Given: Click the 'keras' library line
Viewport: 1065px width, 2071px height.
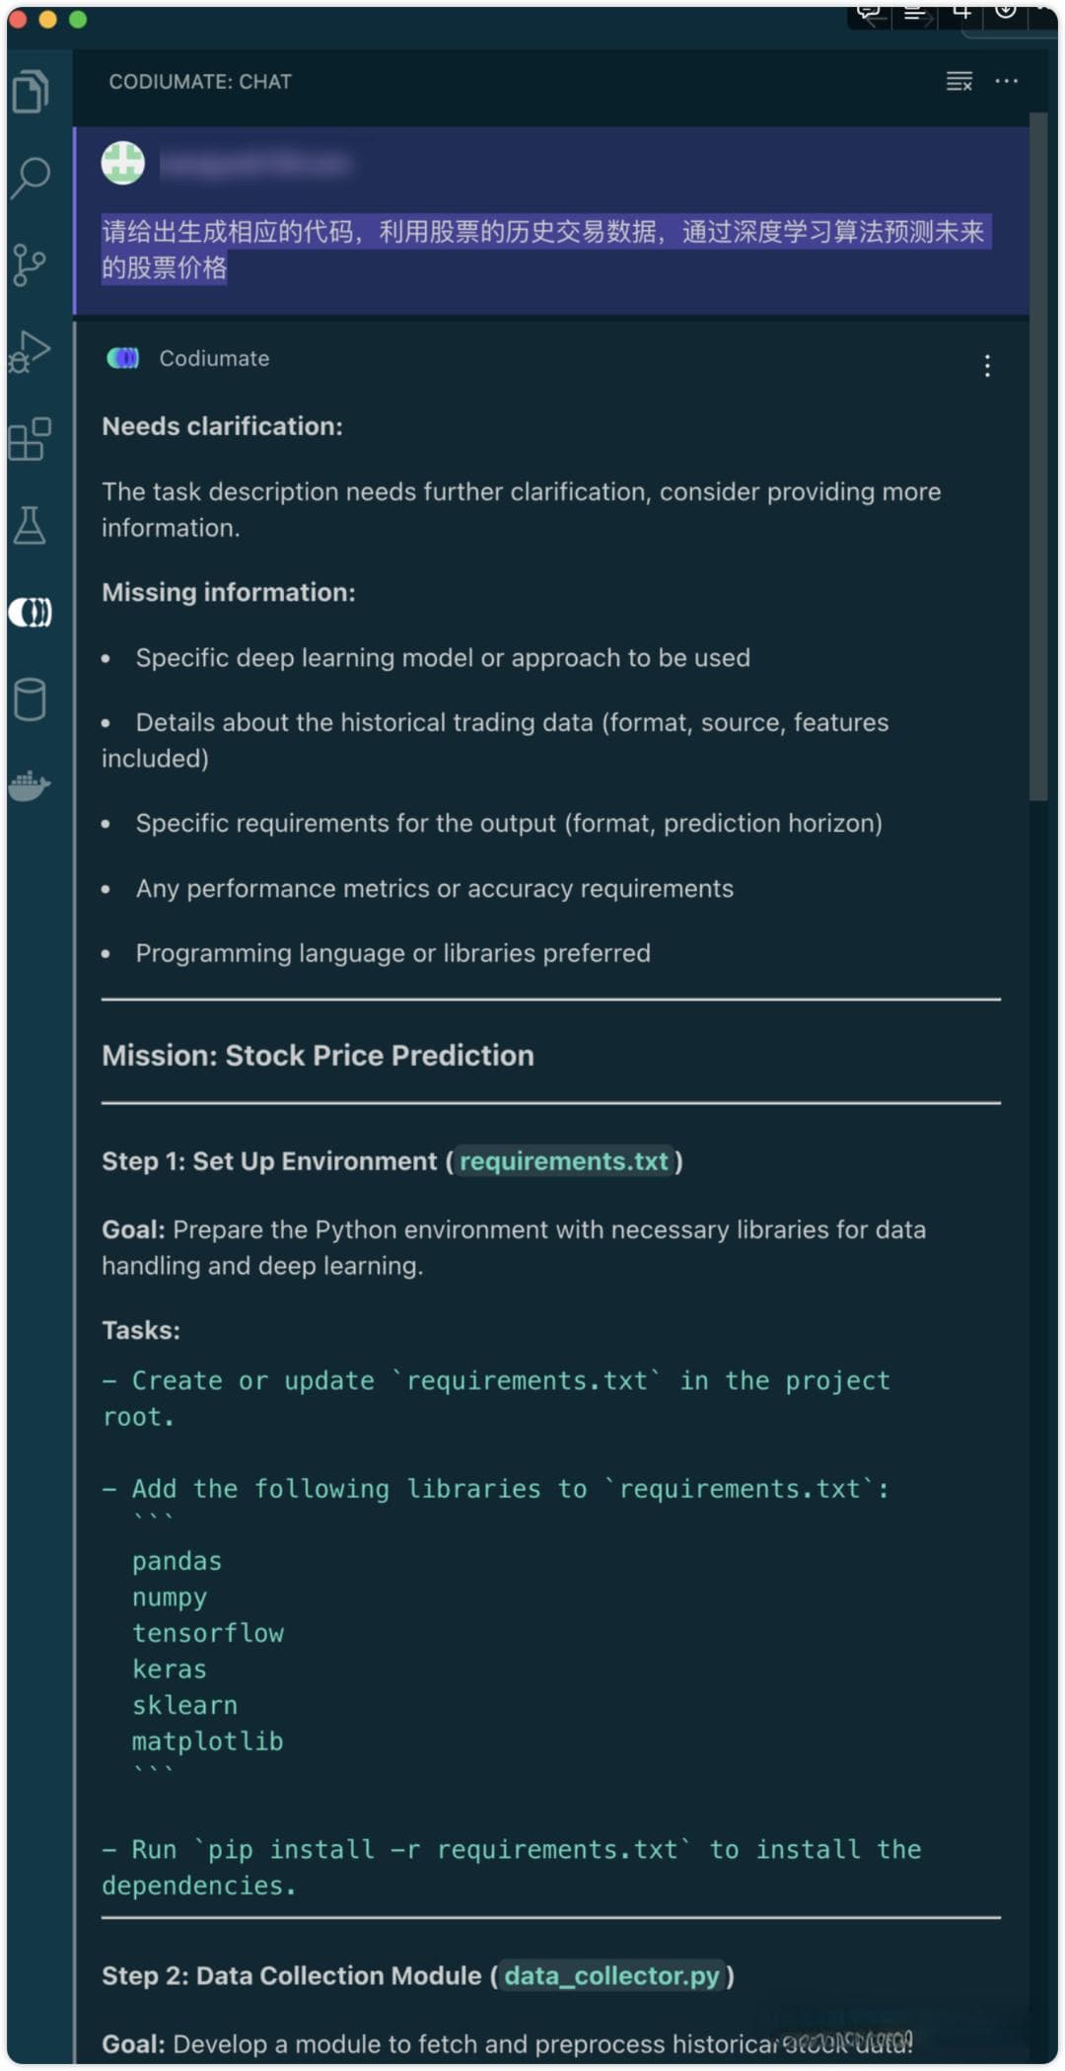Looking at the screenshot, I should (x=170, y=1669).
